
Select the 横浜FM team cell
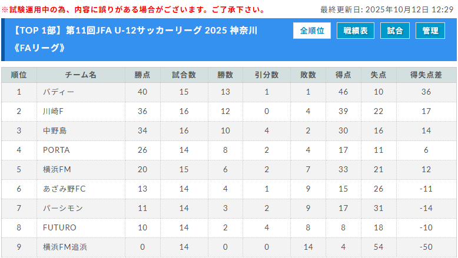(57, 169)
